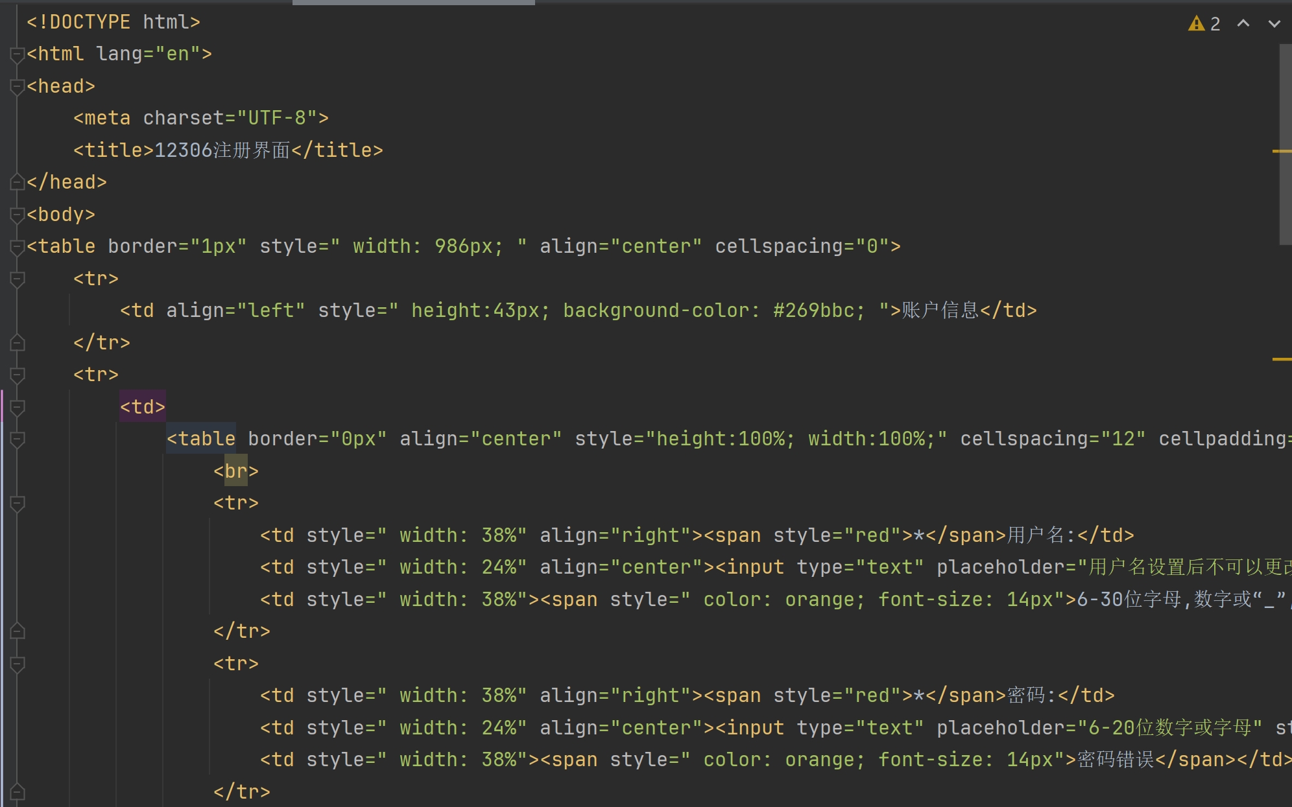Click the label text "密码:"

[1032, 696]
